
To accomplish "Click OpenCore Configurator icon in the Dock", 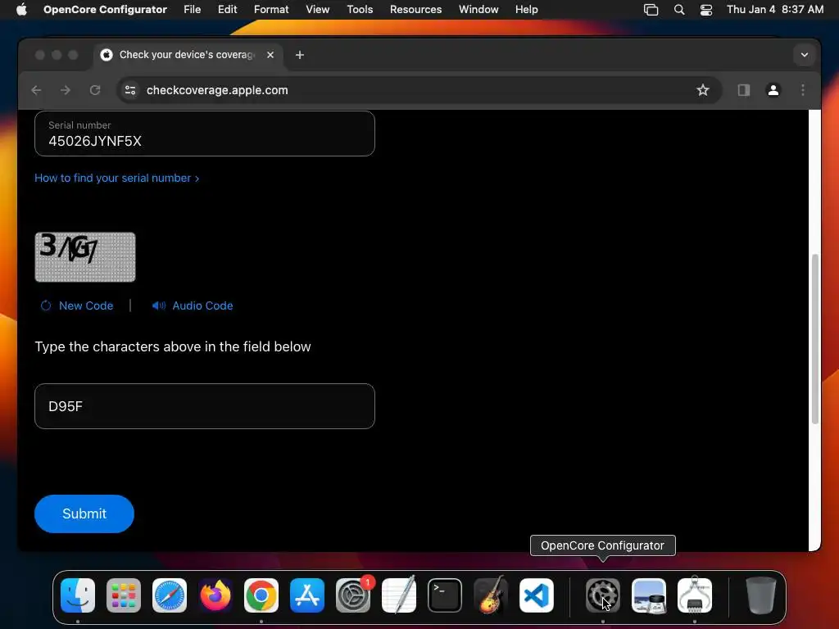I will point(603,595).
